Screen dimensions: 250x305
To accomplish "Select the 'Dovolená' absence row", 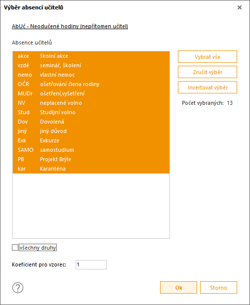I will click(x=91, y=122).
